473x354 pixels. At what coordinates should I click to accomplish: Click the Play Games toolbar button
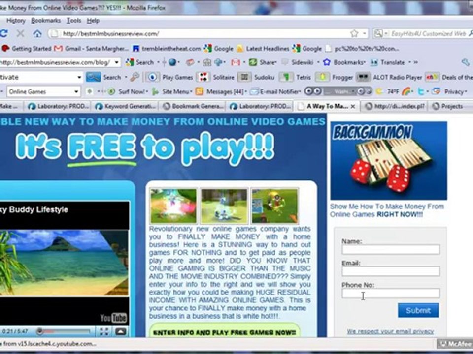click(x=170, y=77)
